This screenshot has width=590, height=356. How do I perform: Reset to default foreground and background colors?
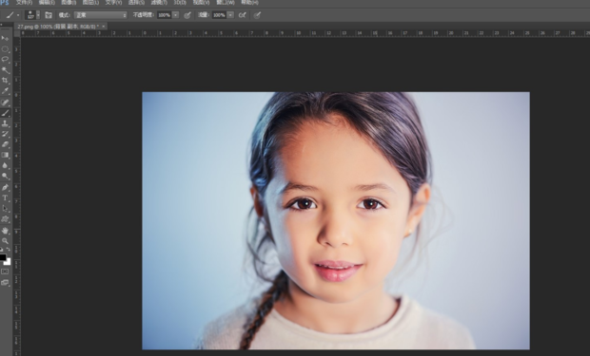[x=2, y=250]
